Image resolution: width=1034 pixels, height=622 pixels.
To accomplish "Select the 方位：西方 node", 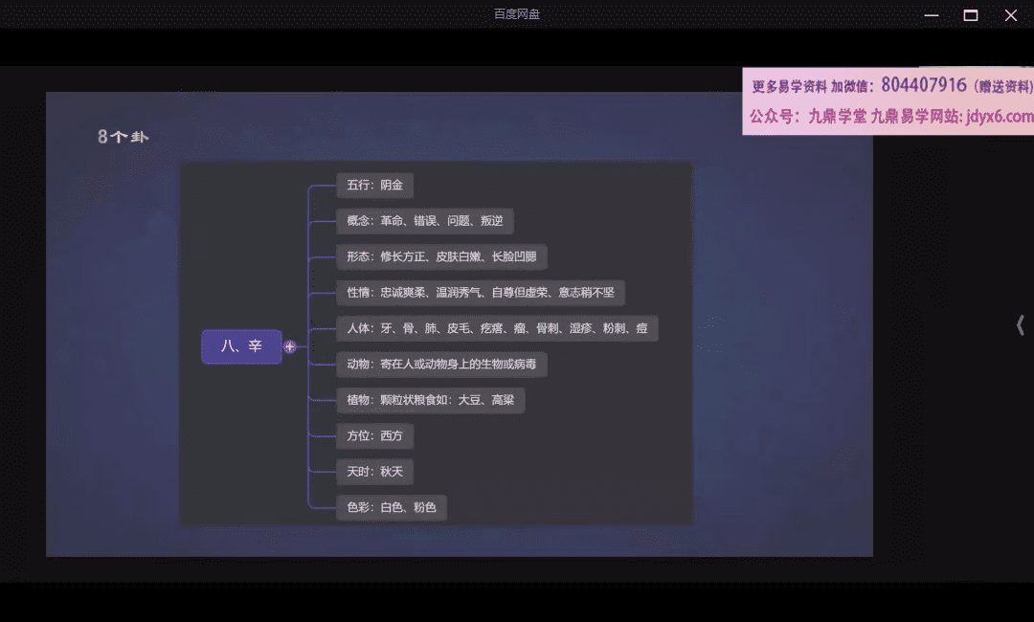I will point(374,436).
